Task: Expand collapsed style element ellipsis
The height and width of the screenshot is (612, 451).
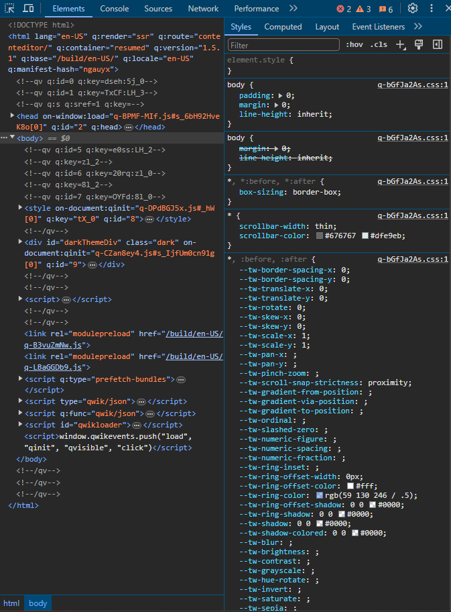Action: pos(149,219)
